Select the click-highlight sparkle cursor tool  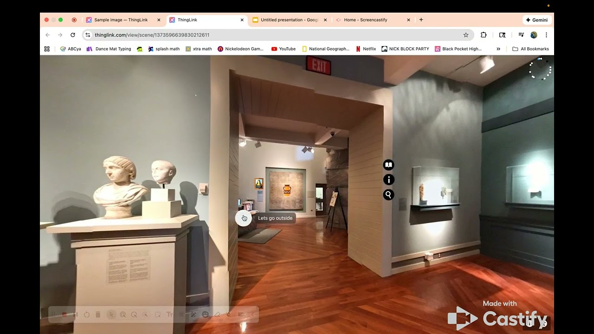point(145,315)
